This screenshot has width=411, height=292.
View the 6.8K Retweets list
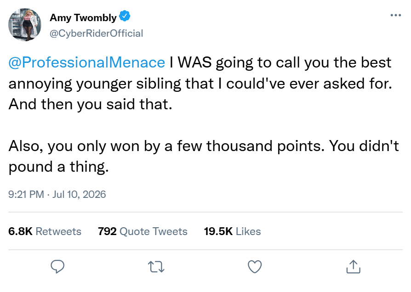pos(45,231)
